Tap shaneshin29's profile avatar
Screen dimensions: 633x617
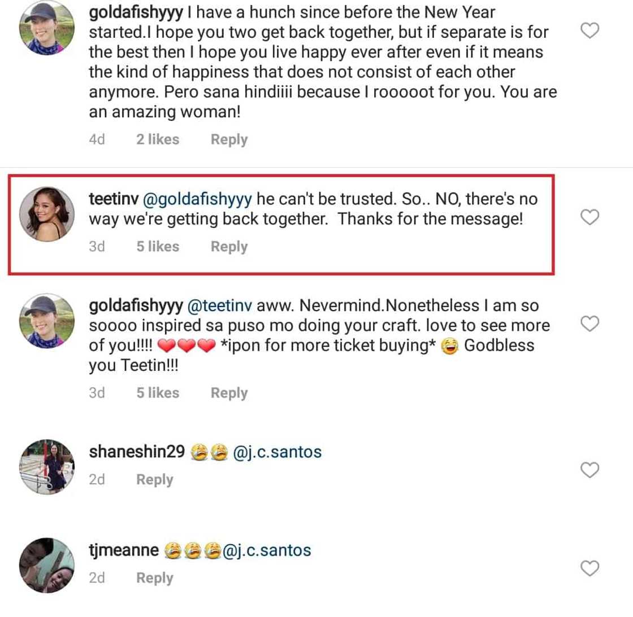point(47,467)
